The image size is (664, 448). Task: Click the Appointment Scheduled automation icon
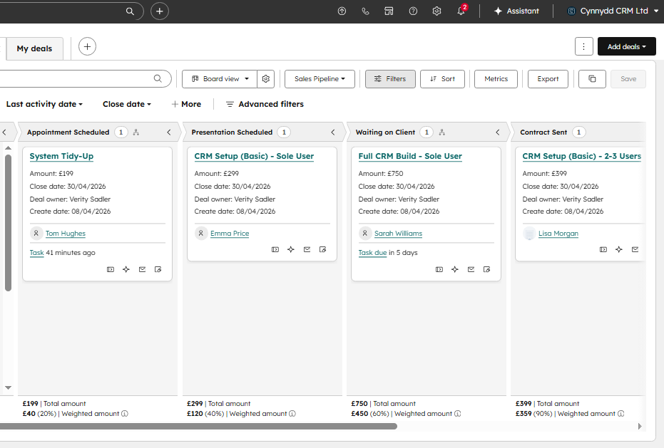tap(136, 132)
